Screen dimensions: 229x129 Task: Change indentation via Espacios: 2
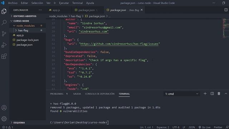pos(163,127)
